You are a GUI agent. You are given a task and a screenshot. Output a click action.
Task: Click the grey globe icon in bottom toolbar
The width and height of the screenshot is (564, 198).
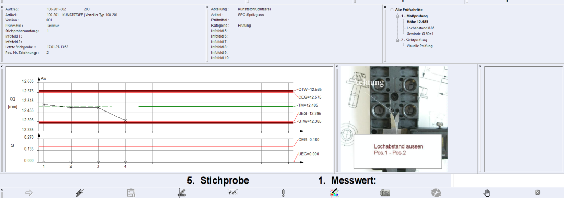[x=436, y=193]
